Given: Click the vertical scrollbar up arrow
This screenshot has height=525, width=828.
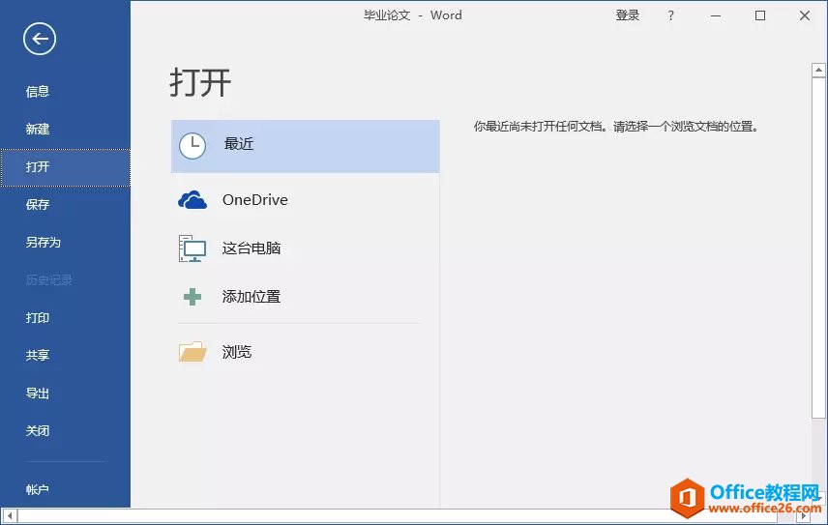Looking at the screenshot, I should [818, 70].
